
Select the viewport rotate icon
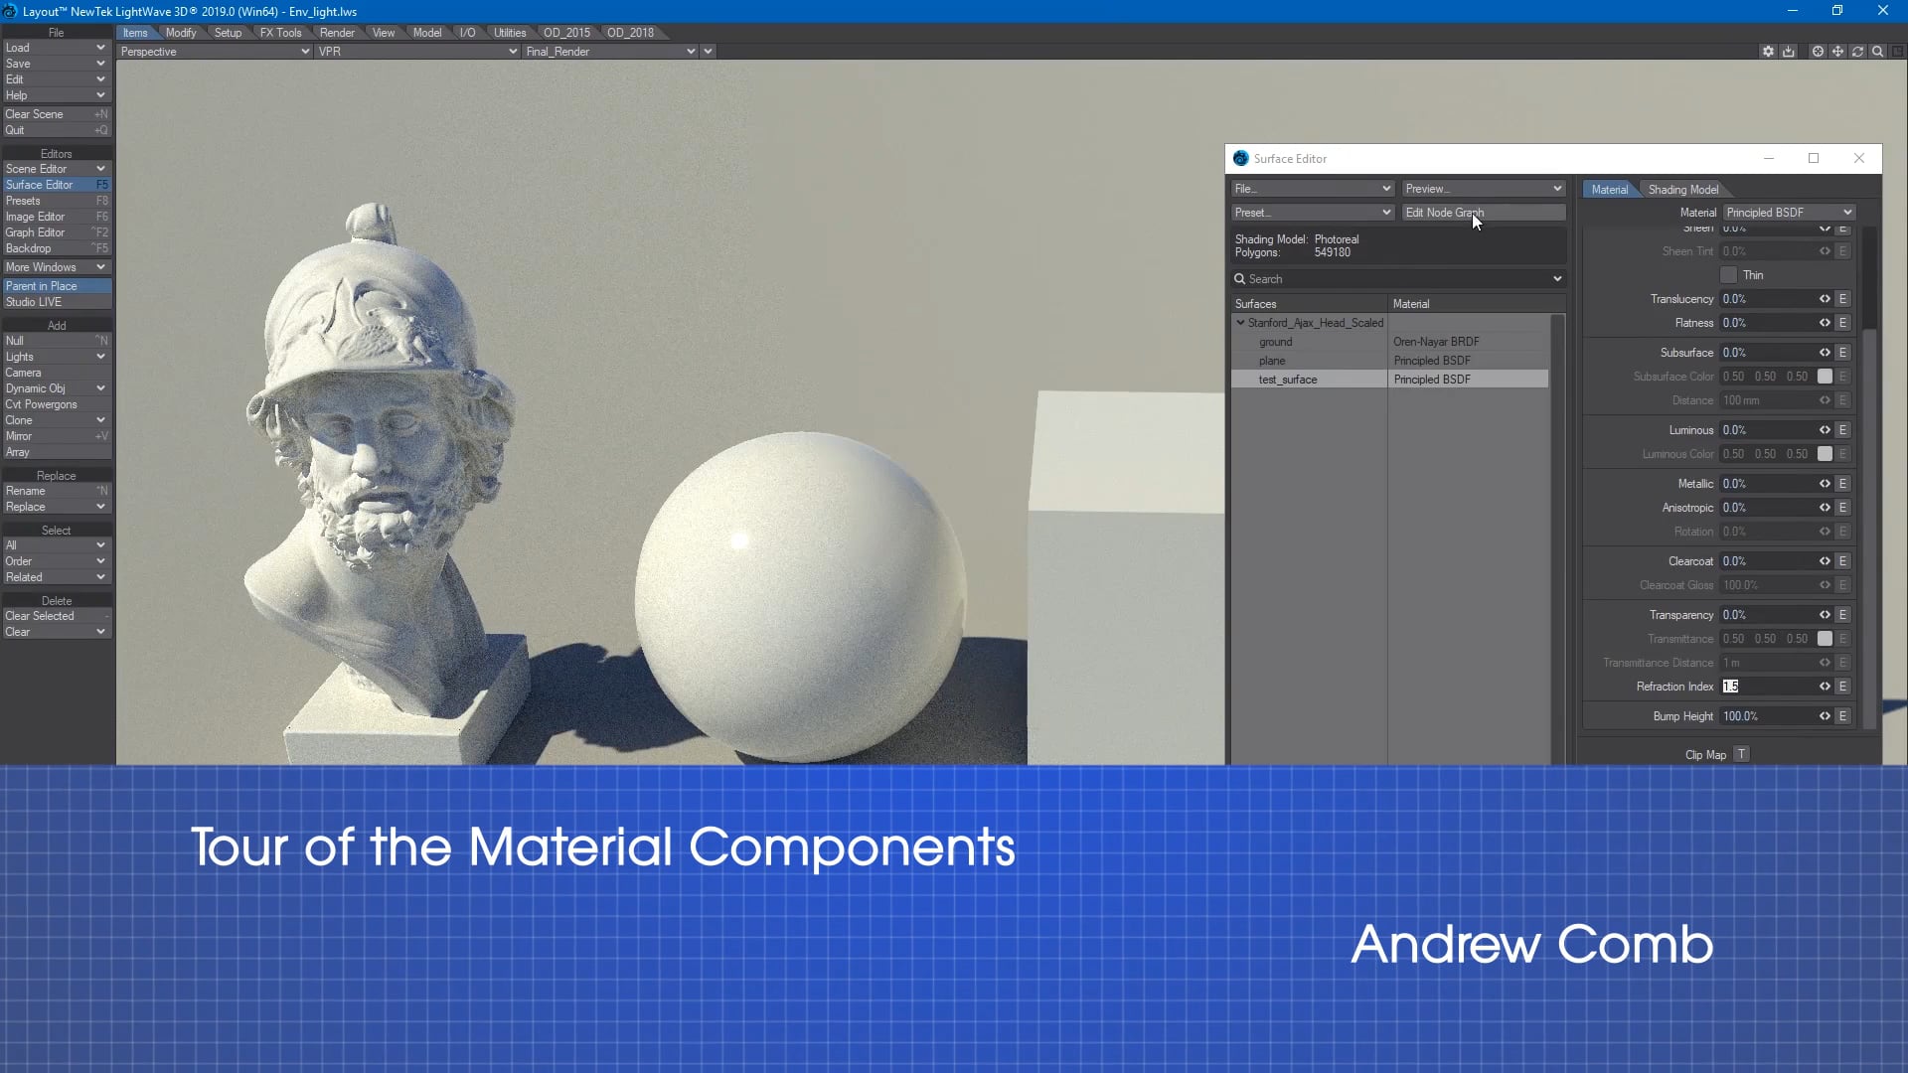click(x=1857, y=51)
